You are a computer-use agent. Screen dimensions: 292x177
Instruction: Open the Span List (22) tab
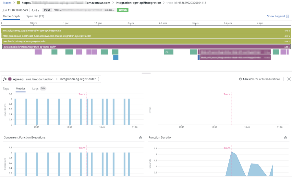click(35, 16)
